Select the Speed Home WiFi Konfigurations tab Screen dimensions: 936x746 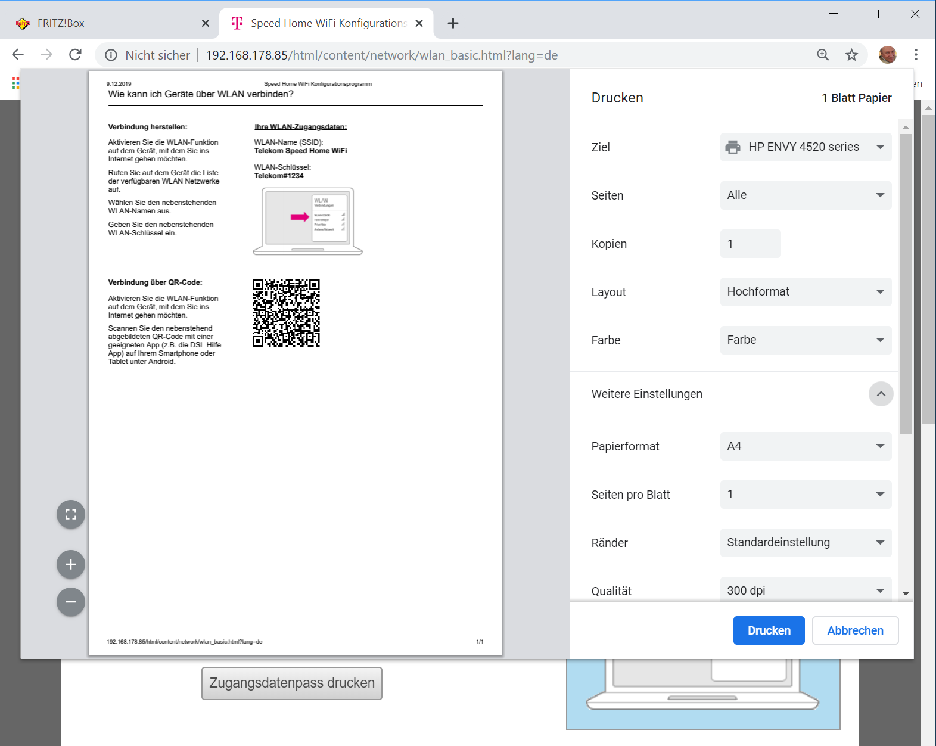326,23
